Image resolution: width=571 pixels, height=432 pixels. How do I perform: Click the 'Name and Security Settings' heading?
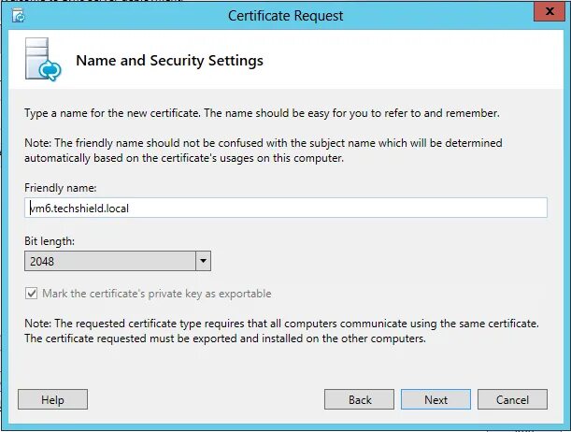[169, 61]
